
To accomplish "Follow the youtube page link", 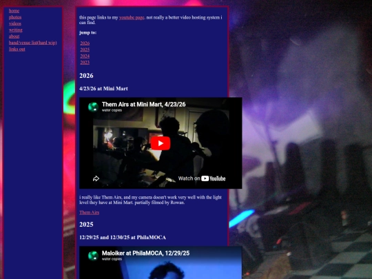I will 132,17.
